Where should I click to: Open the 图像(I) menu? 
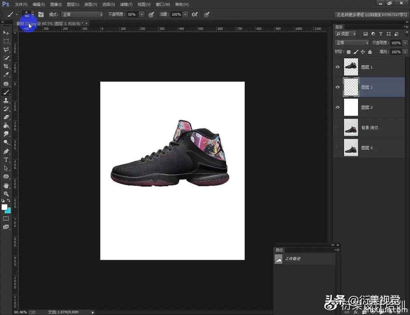56,4
